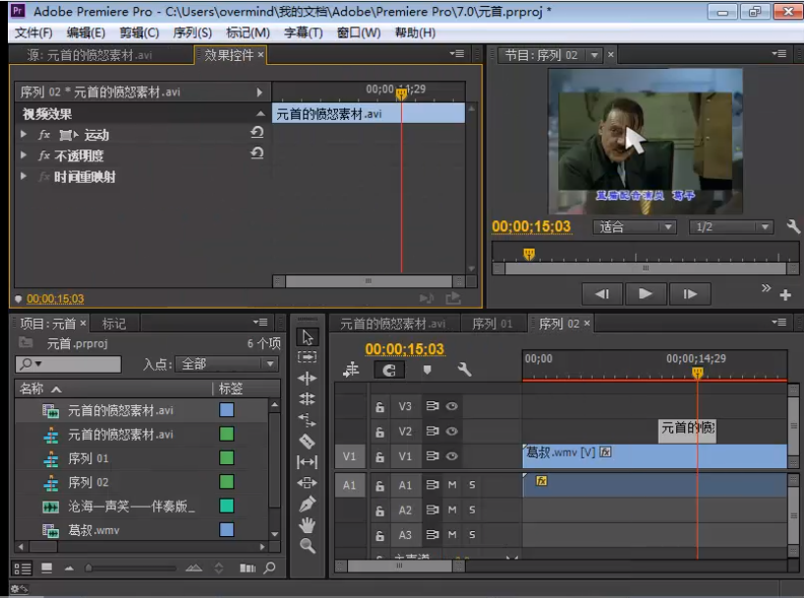Switch to 序列 01 timeline tab

click(491, 324)
